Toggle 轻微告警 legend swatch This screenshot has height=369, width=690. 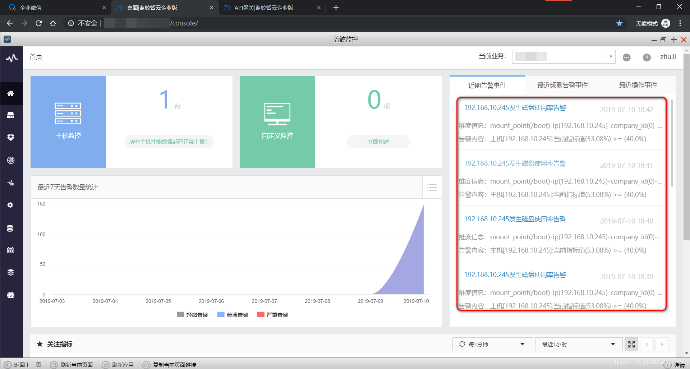(180, 315)
